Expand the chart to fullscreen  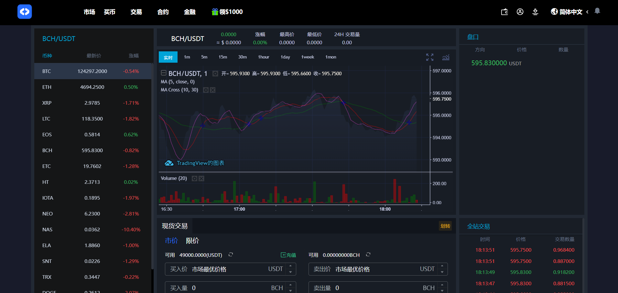point(429,57)
